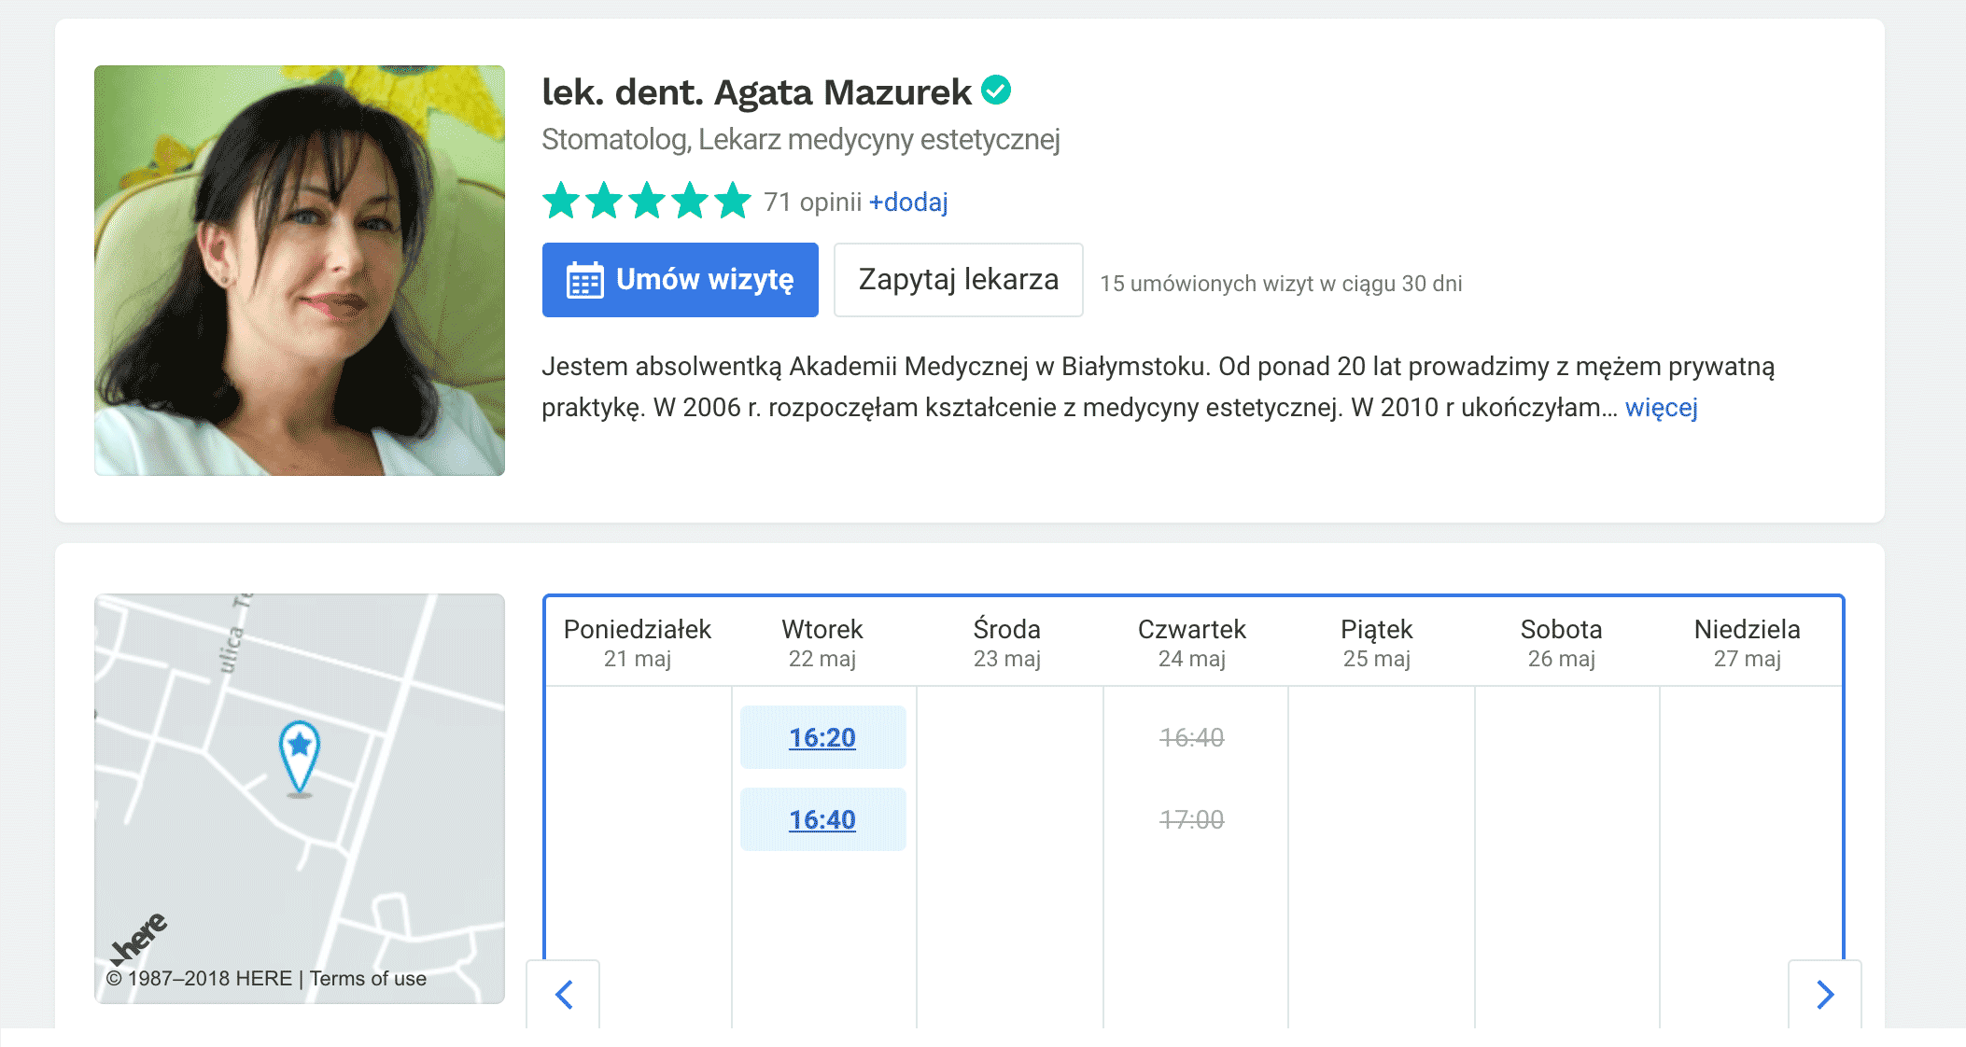Click the Czwartek 24 maj column header

(1192, 643)
